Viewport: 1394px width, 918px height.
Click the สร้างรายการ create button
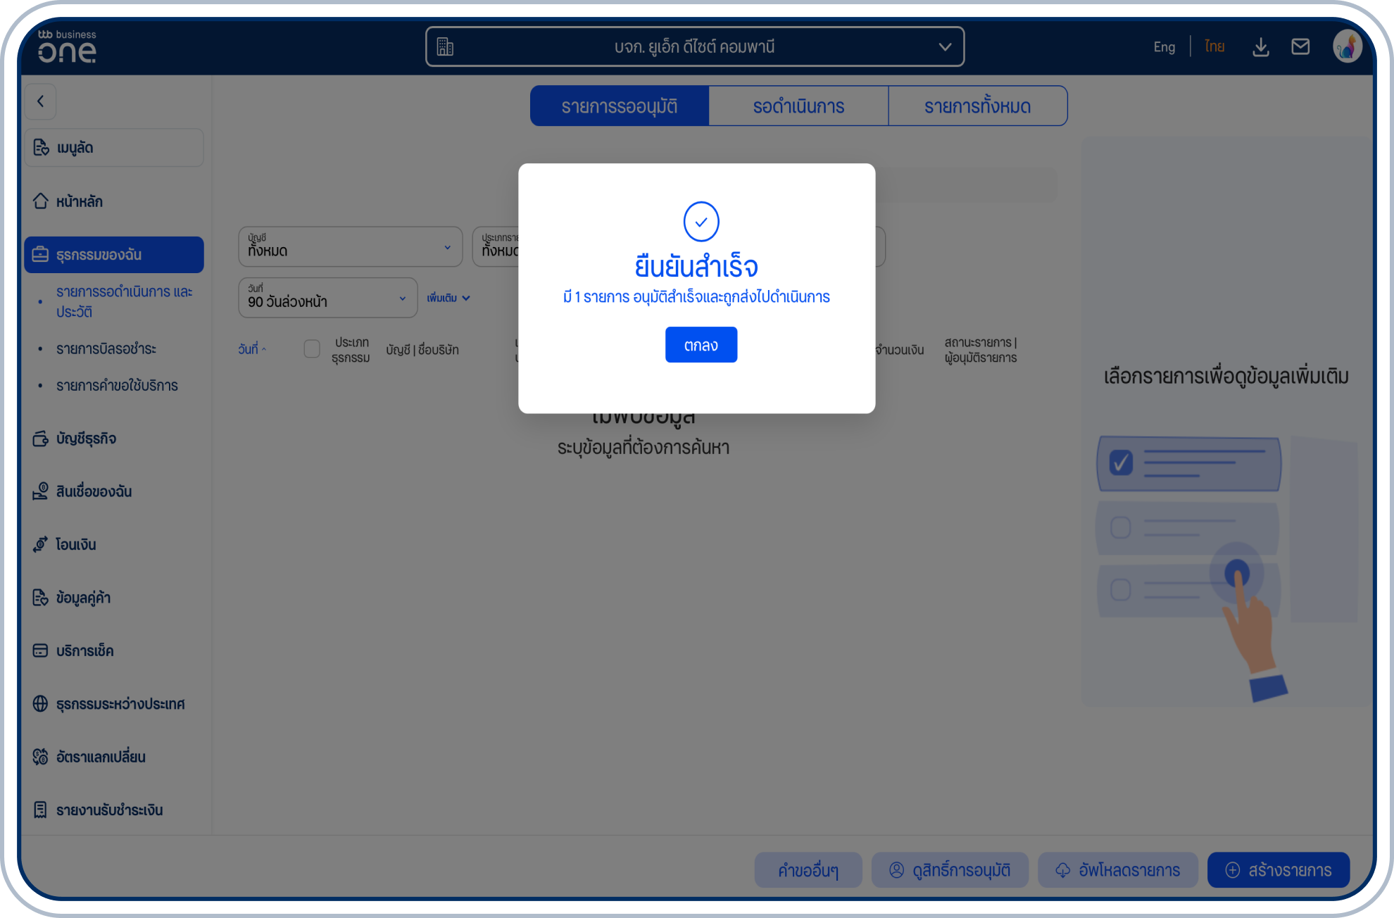1278,870
